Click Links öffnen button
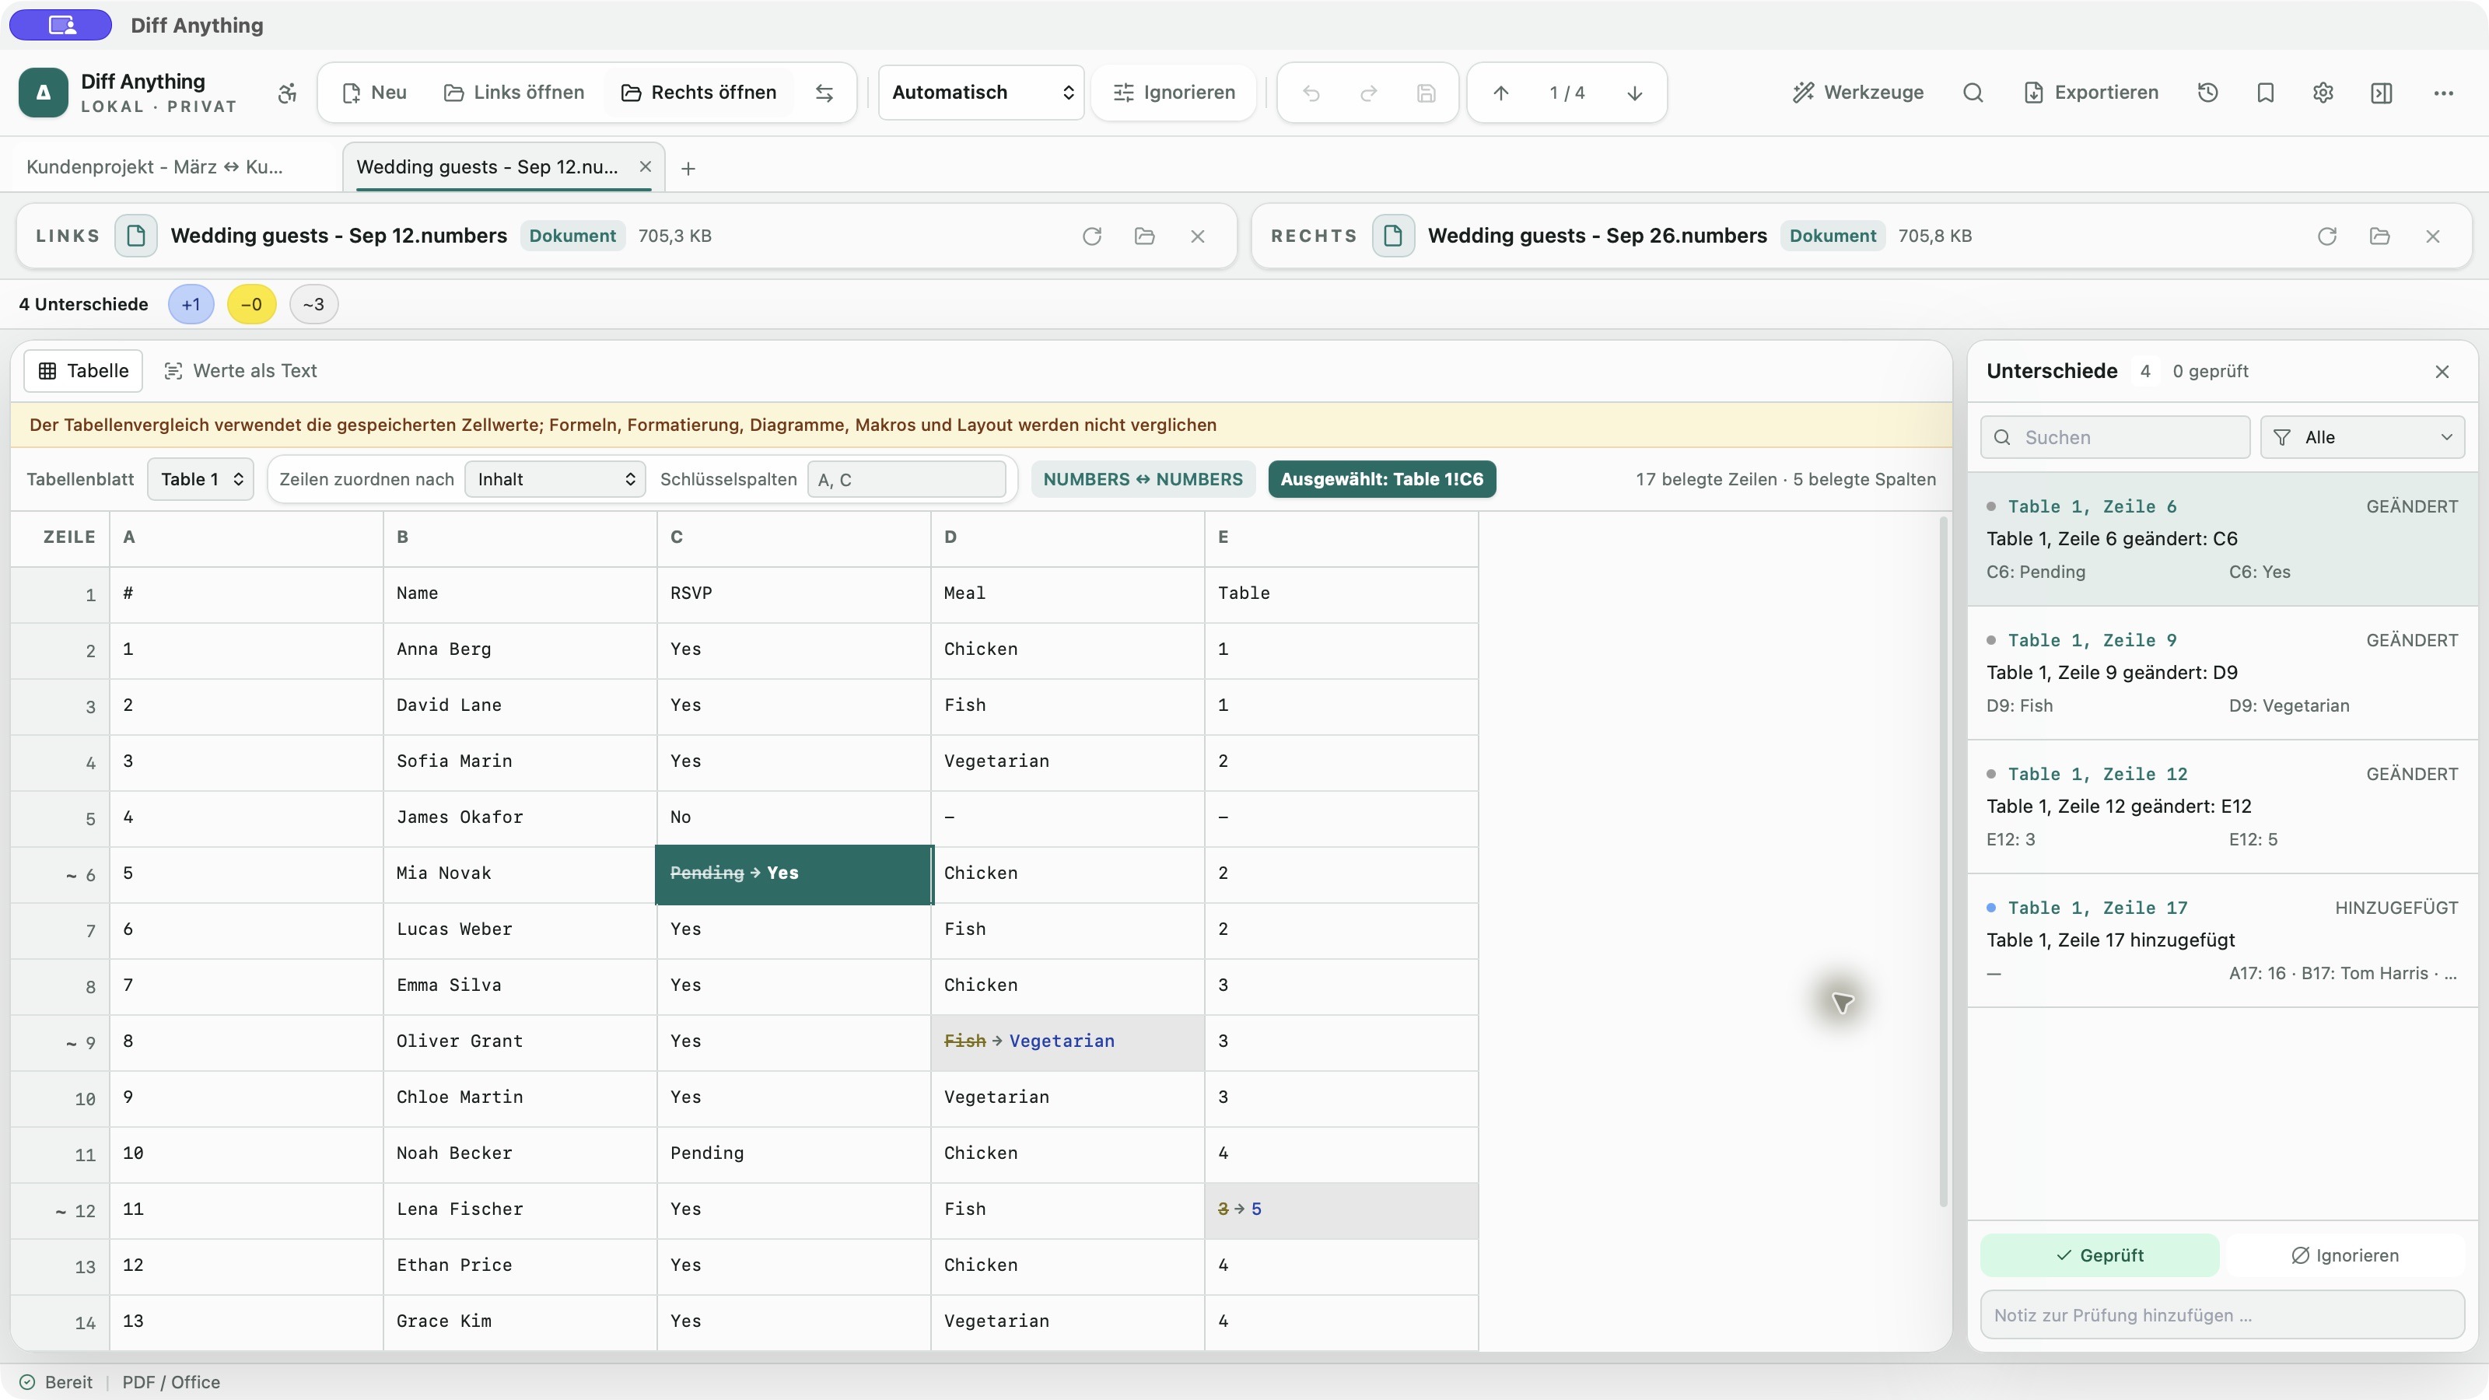Screen dimensions: 2489x1400 click(514, 93)
